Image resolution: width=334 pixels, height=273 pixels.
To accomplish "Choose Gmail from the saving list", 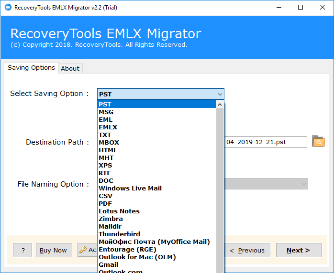I will click(x=157, y=265).
